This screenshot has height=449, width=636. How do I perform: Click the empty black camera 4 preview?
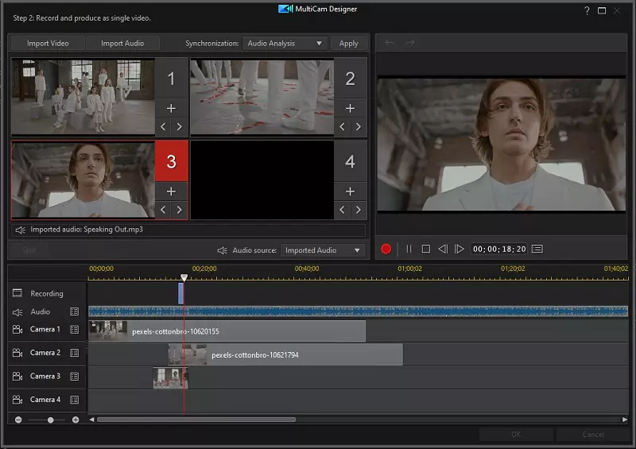(x=262, y=180)
